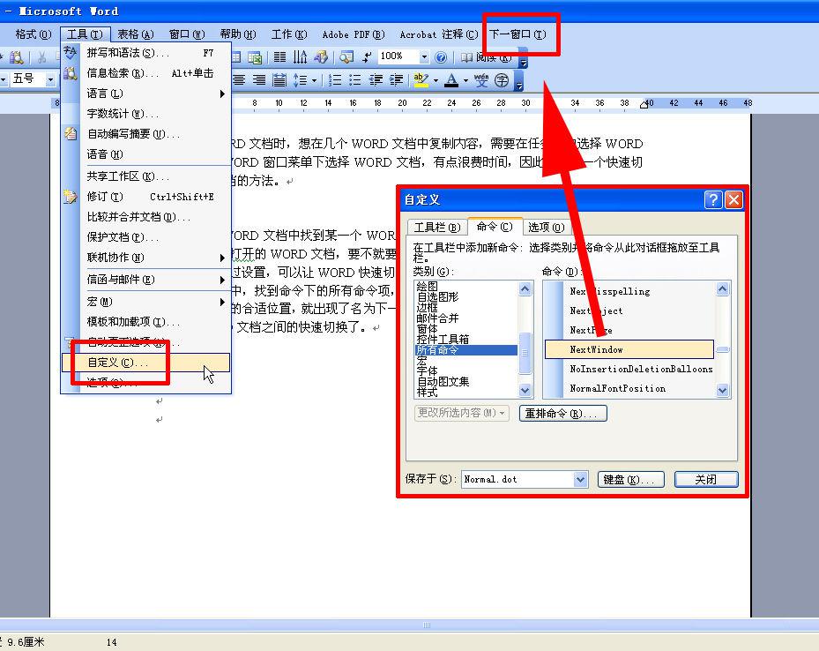
Task: Switch to the 工具栏(B) tab
Action: pos(437,228)
